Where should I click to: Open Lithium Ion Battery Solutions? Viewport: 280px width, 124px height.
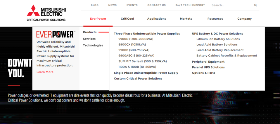coord(218,39)
